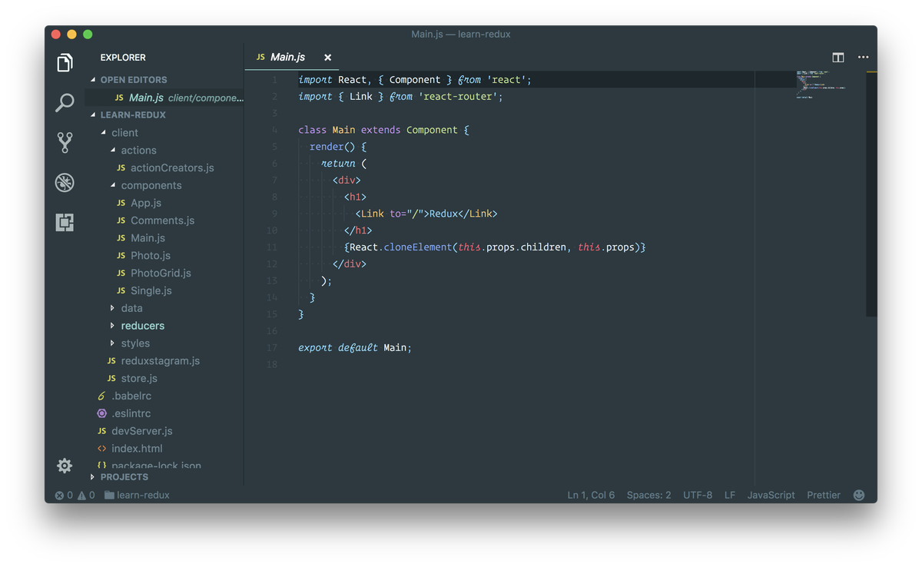
Task: Click 'cloneElement' in line 11
Action: [x=419, y=247]
